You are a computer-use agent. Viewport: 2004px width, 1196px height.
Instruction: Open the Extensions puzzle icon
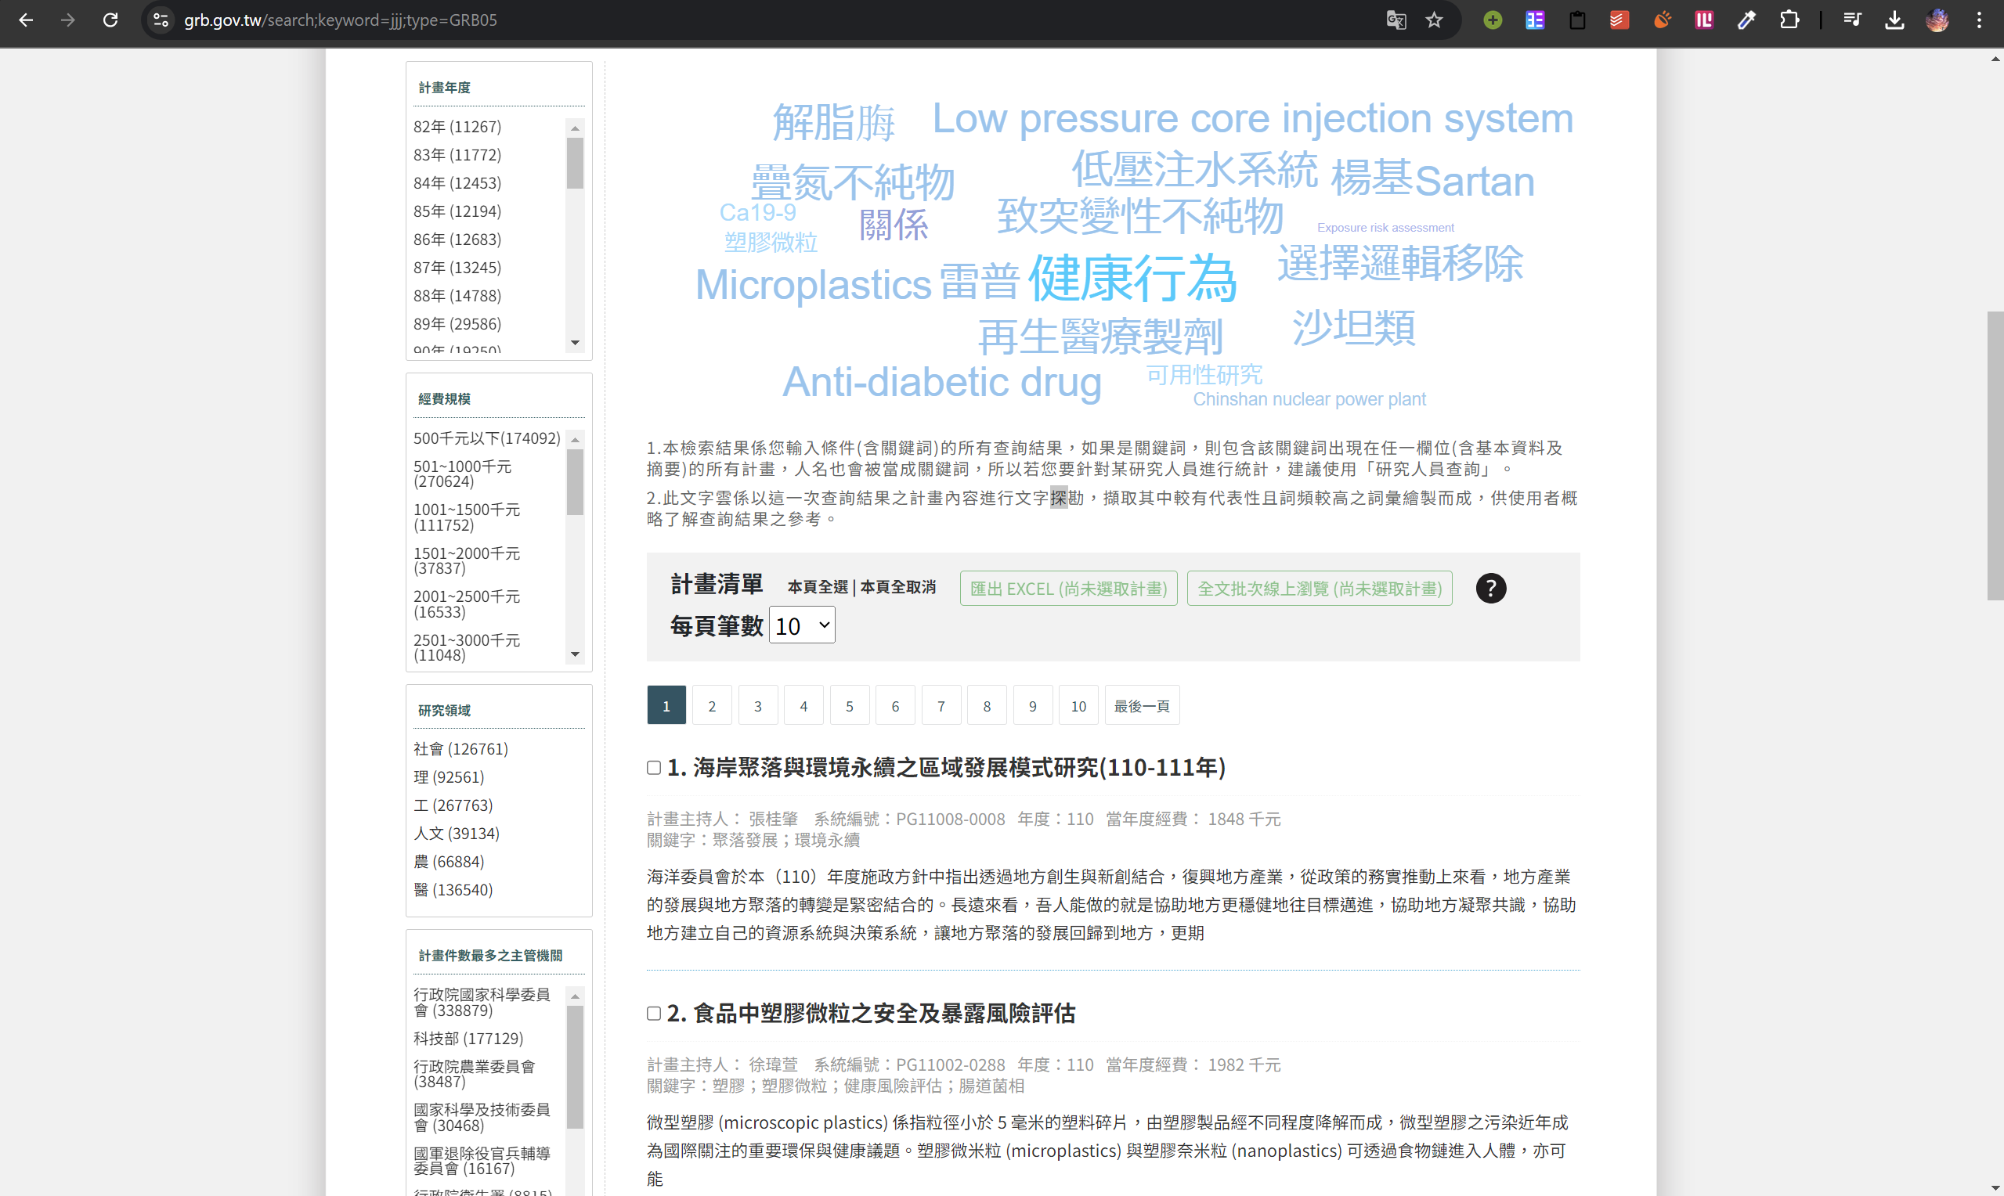point(1789,20)
